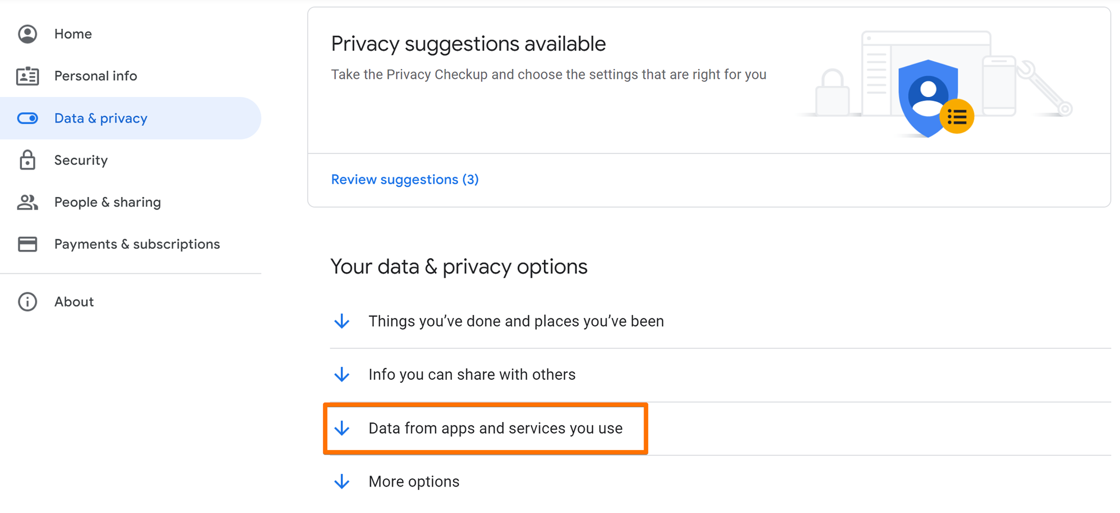1120x513 pixels.
Task: Jump to Things you've done arrow
Action: (342, 321)
